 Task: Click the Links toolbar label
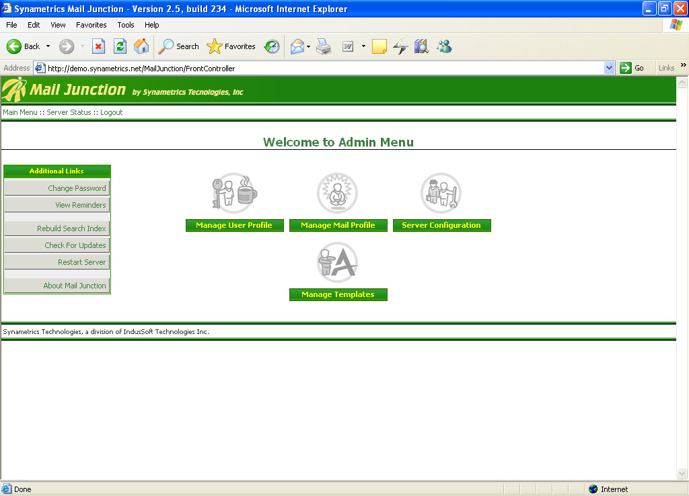coord(666,68)
